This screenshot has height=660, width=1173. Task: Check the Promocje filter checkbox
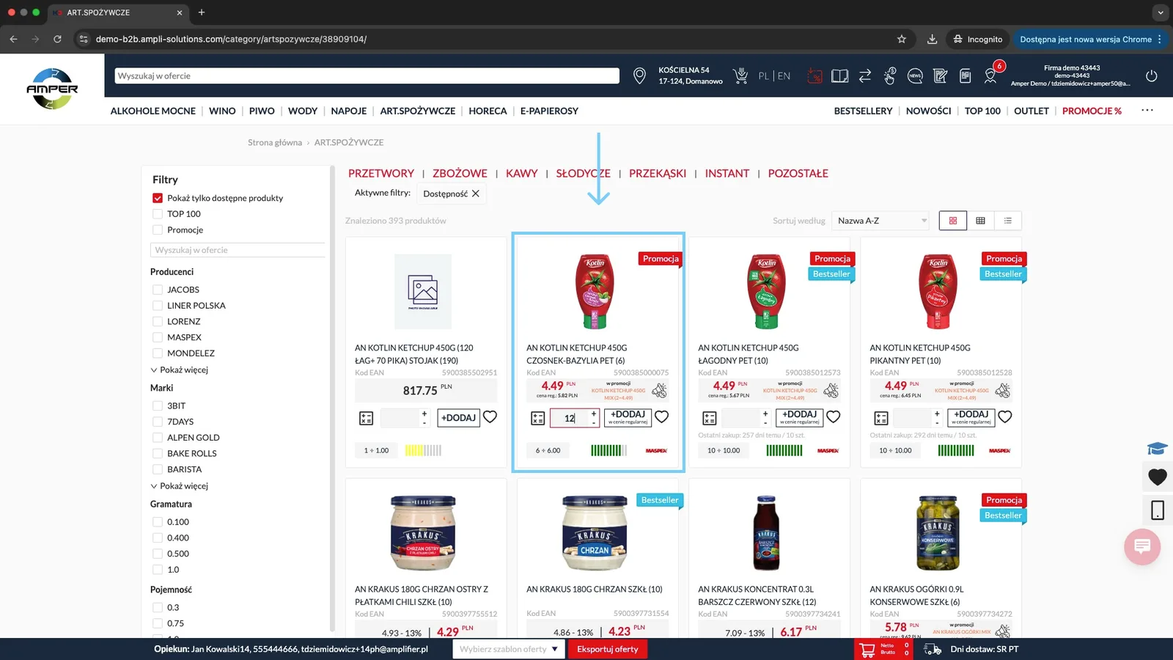[158, 230]
